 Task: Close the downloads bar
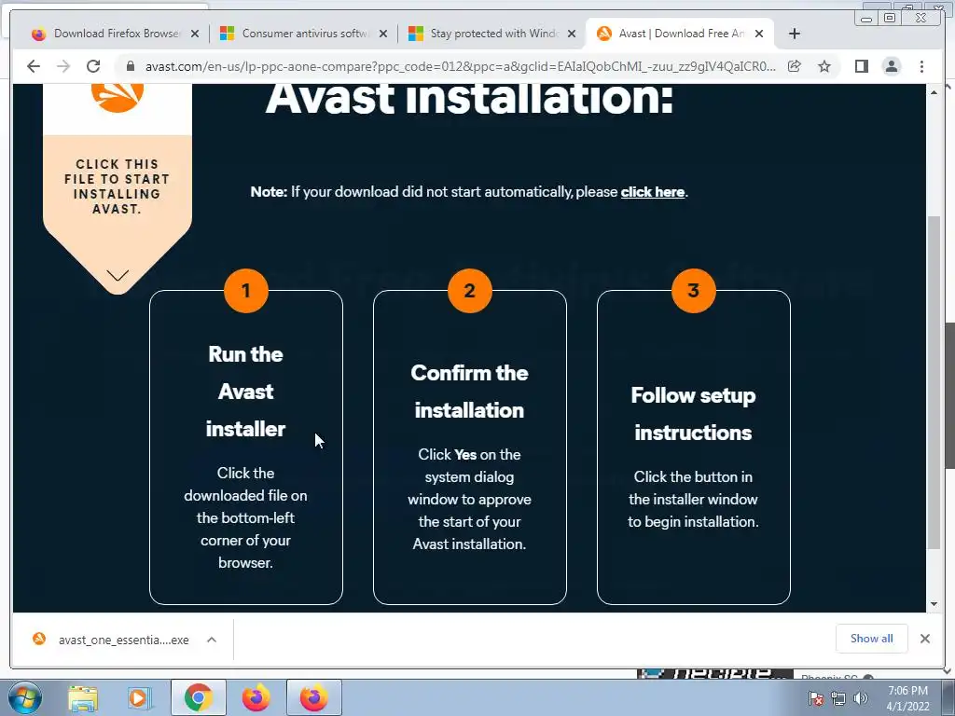pyautogui.click(x=925, y=639)
